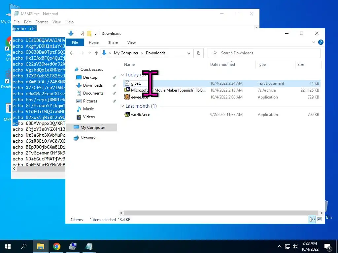Click the Explorer scrollbar right arrow
338x253 pixels.
pyautogui.click(x=321, y=213)
